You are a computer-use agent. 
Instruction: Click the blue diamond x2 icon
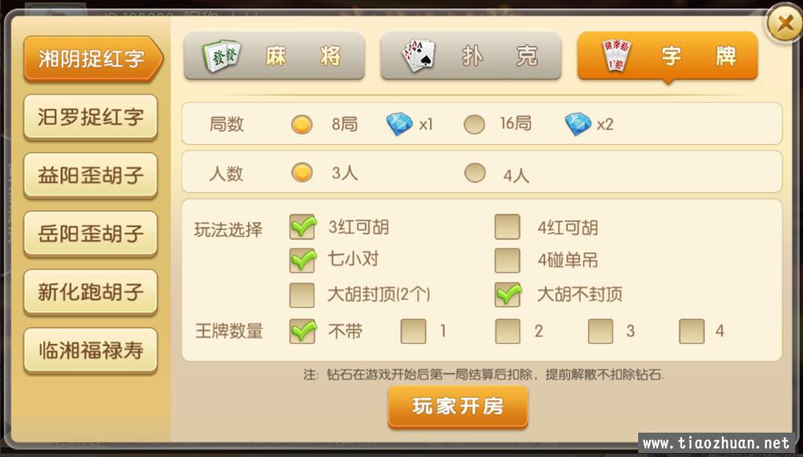coord(579,124)
